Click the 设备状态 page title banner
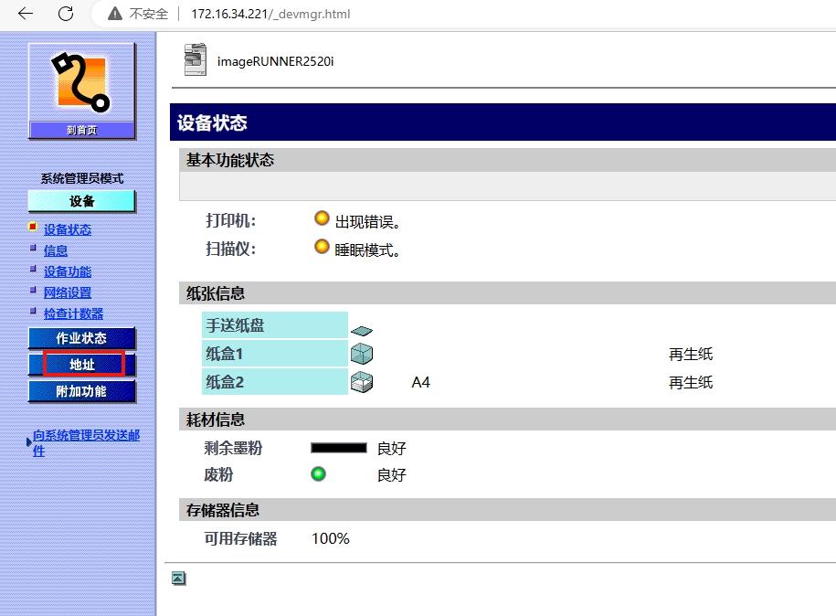The width and height of the screenshot is (836, 616). 503,122
